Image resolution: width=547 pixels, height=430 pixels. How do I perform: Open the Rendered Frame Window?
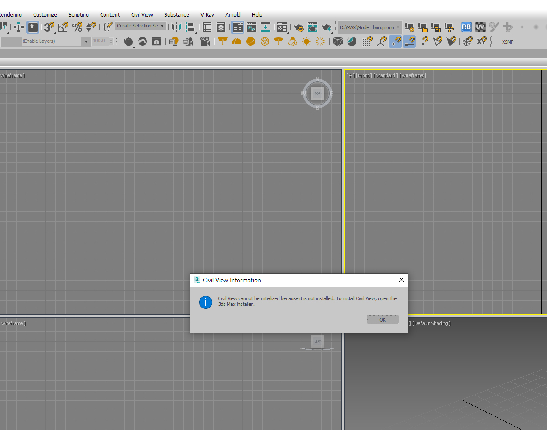point(313,27)
